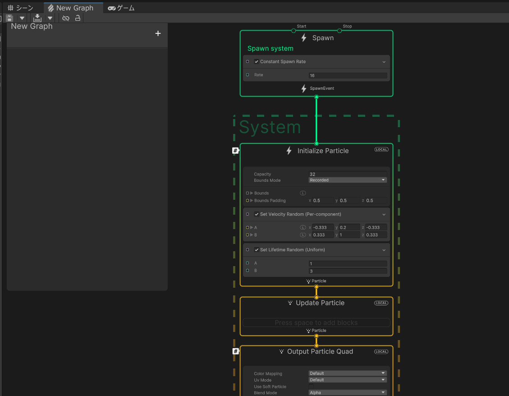Click the Save graph icon in toolbar
The image size is (509, 396).
click(9, 18)
